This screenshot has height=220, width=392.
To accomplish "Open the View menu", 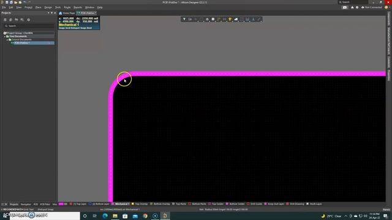I will [19, 7].
